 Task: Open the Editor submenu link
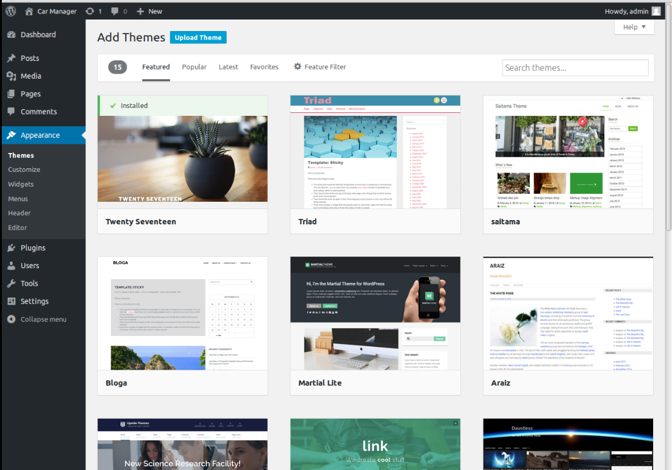tap(17, 227)
